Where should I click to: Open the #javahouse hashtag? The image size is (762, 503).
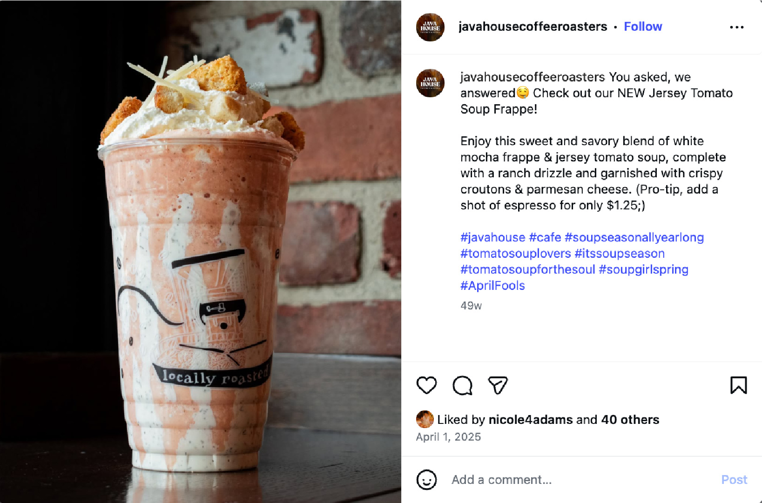(x=492, y=237)
